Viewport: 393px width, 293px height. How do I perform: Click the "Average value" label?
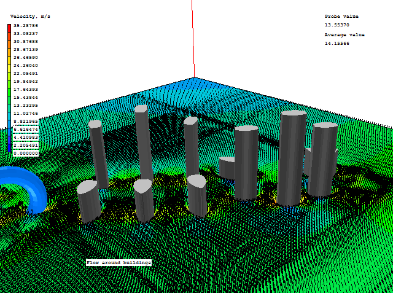344,35
